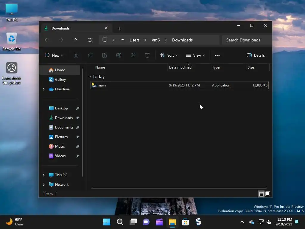Open Music quick access folder
This screenshot has width=305, height=229.
(x=60, y=146)
